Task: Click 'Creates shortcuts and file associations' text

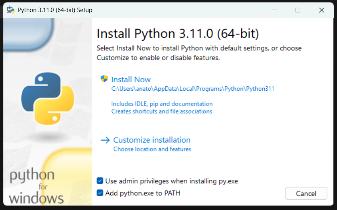Action: [x=162, y=111]
